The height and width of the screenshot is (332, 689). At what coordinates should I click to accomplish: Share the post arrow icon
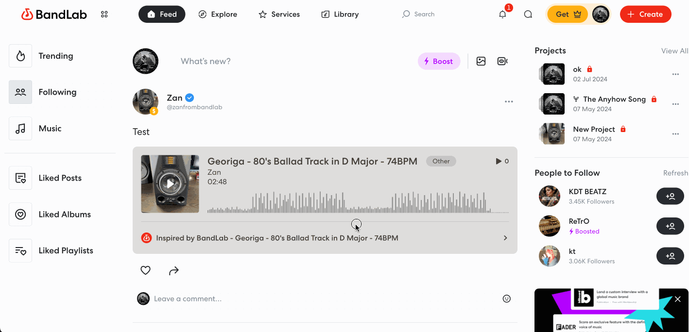tap(173, 271)
